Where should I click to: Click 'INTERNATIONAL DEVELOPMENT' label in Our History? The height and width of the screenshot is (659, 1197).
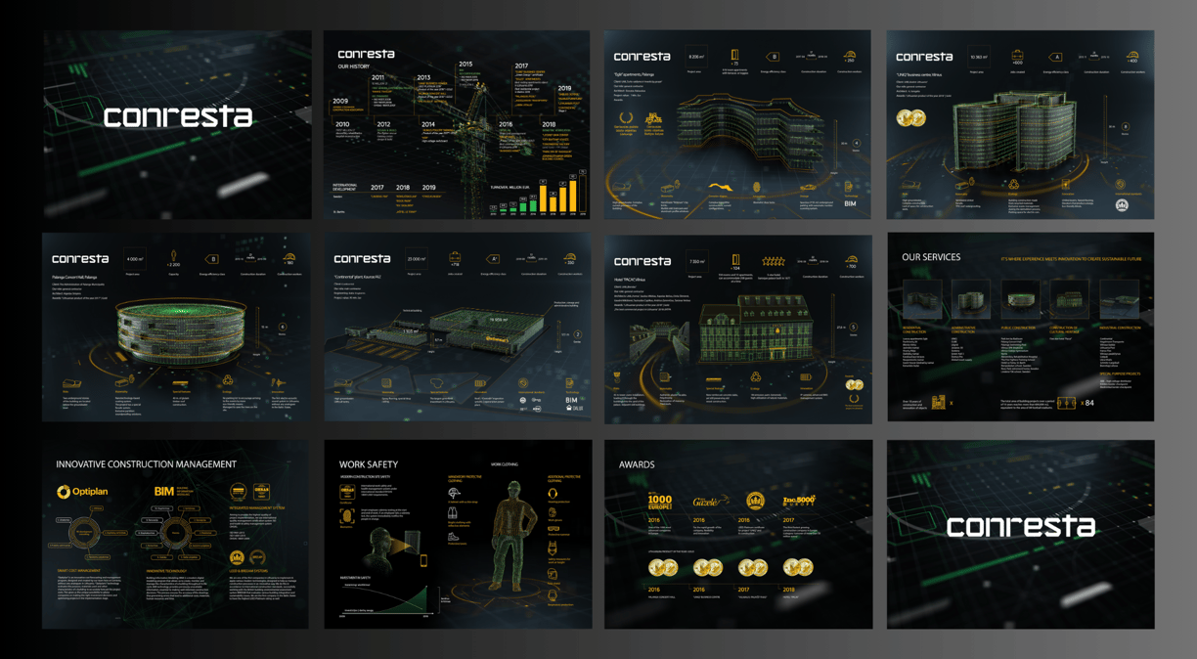coord(345,187)
